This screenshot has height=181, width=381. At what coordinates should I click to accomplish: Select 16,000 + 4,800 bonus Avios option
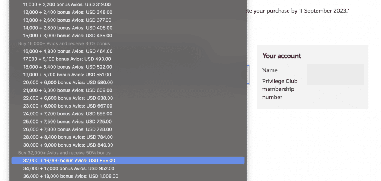(67, 51)
